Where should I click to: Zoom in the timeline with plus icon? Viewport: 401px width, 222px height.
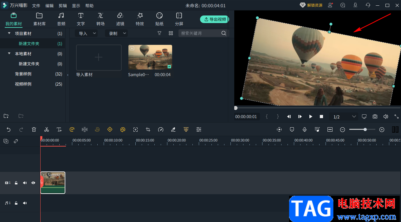[382, 129]
